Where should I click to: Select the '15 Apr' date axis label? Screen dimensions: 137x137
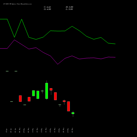coord(7,130)
